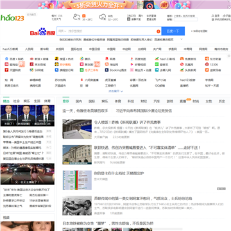Click the email address input field
231x231 pixels.
coord(185,19)
